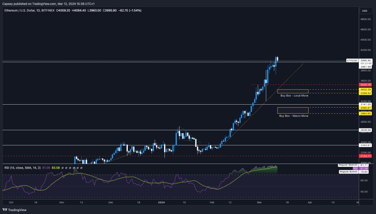Image resolution: width=376 pixels, height=214 pixels.
Task: Open the USD currency selector
Action: tap(365, 11)
